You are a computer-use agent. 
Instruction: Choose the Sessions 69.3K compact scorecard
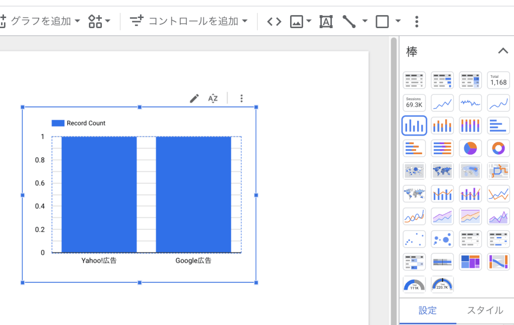(x=414, y=102)
